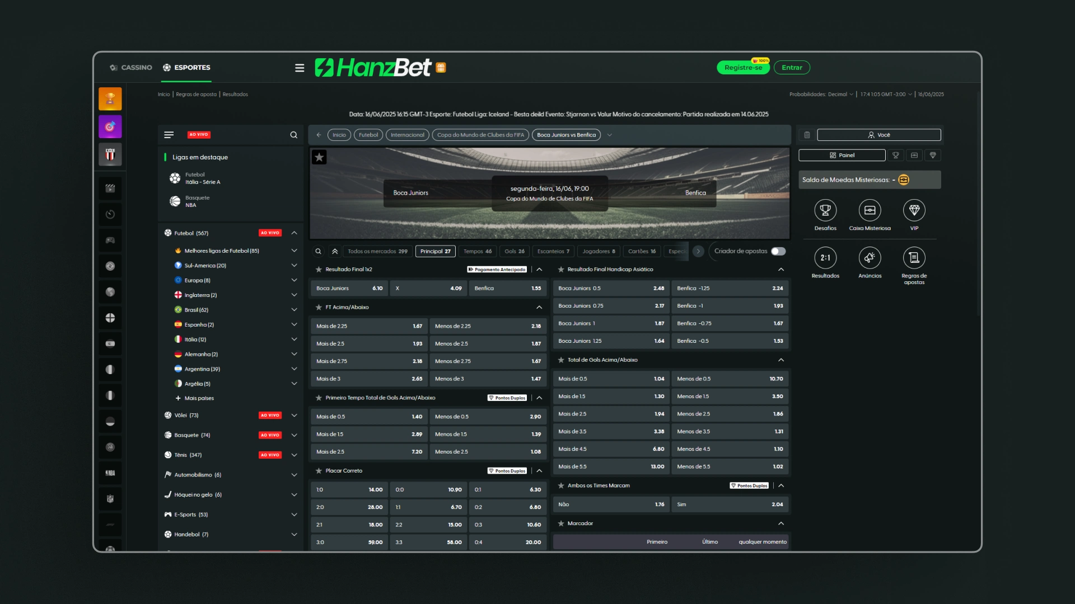
Task: Toggle Criador de apostas switch
Action: (x=778, y=251)
